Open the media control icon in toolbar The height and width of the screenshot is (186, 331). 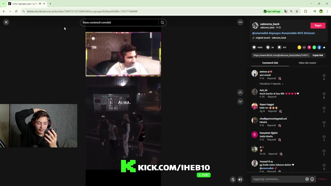[314, 11]
